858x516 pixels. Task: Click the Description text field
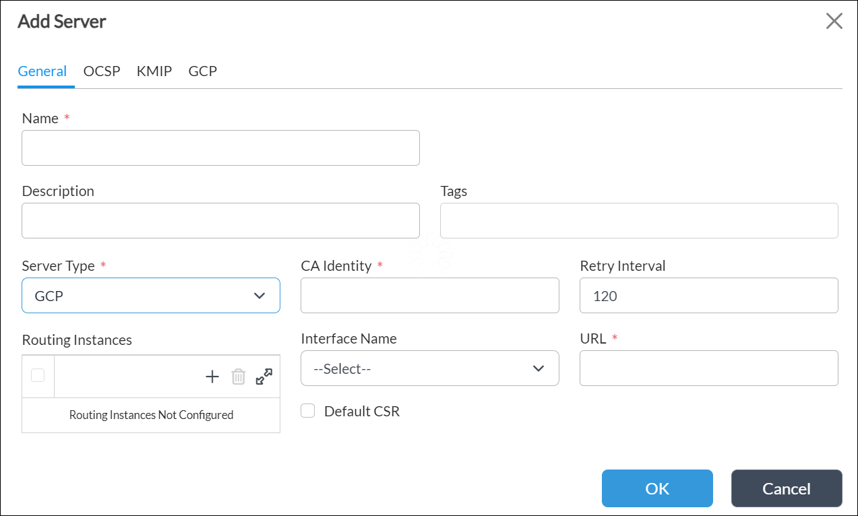[x=220, y=220]
